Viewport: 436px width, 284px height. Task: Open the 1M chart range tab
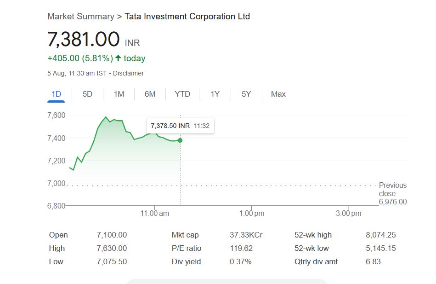tap(119, 94)
